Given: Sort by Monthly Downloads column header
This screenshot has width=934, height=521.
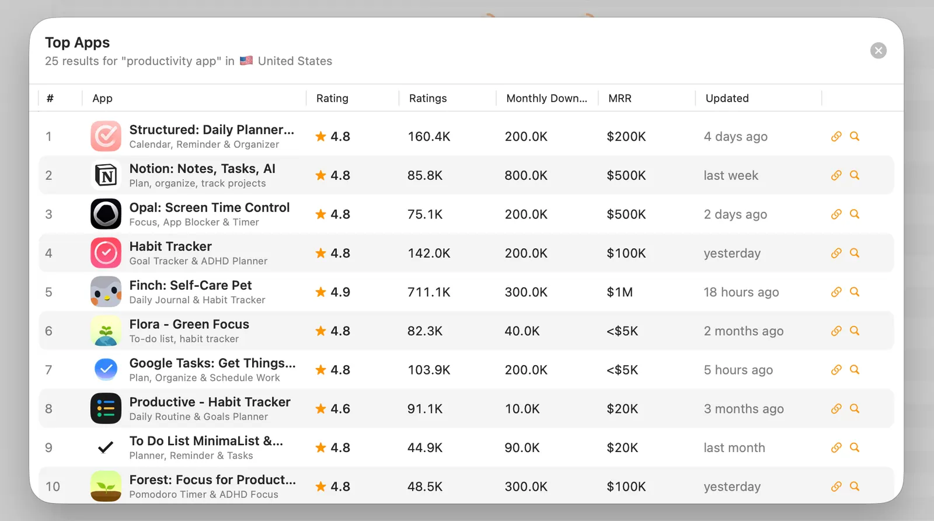Looking at the screenshot, I should tap(546, 98).
